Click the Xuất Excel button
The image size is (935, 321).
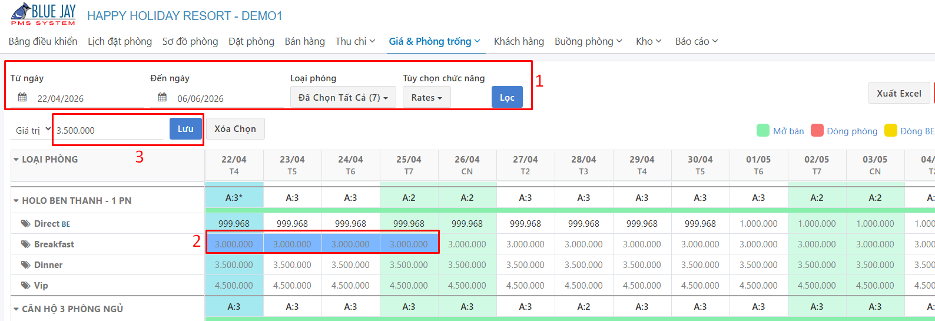pyautogui.click(x=899, y=93)
